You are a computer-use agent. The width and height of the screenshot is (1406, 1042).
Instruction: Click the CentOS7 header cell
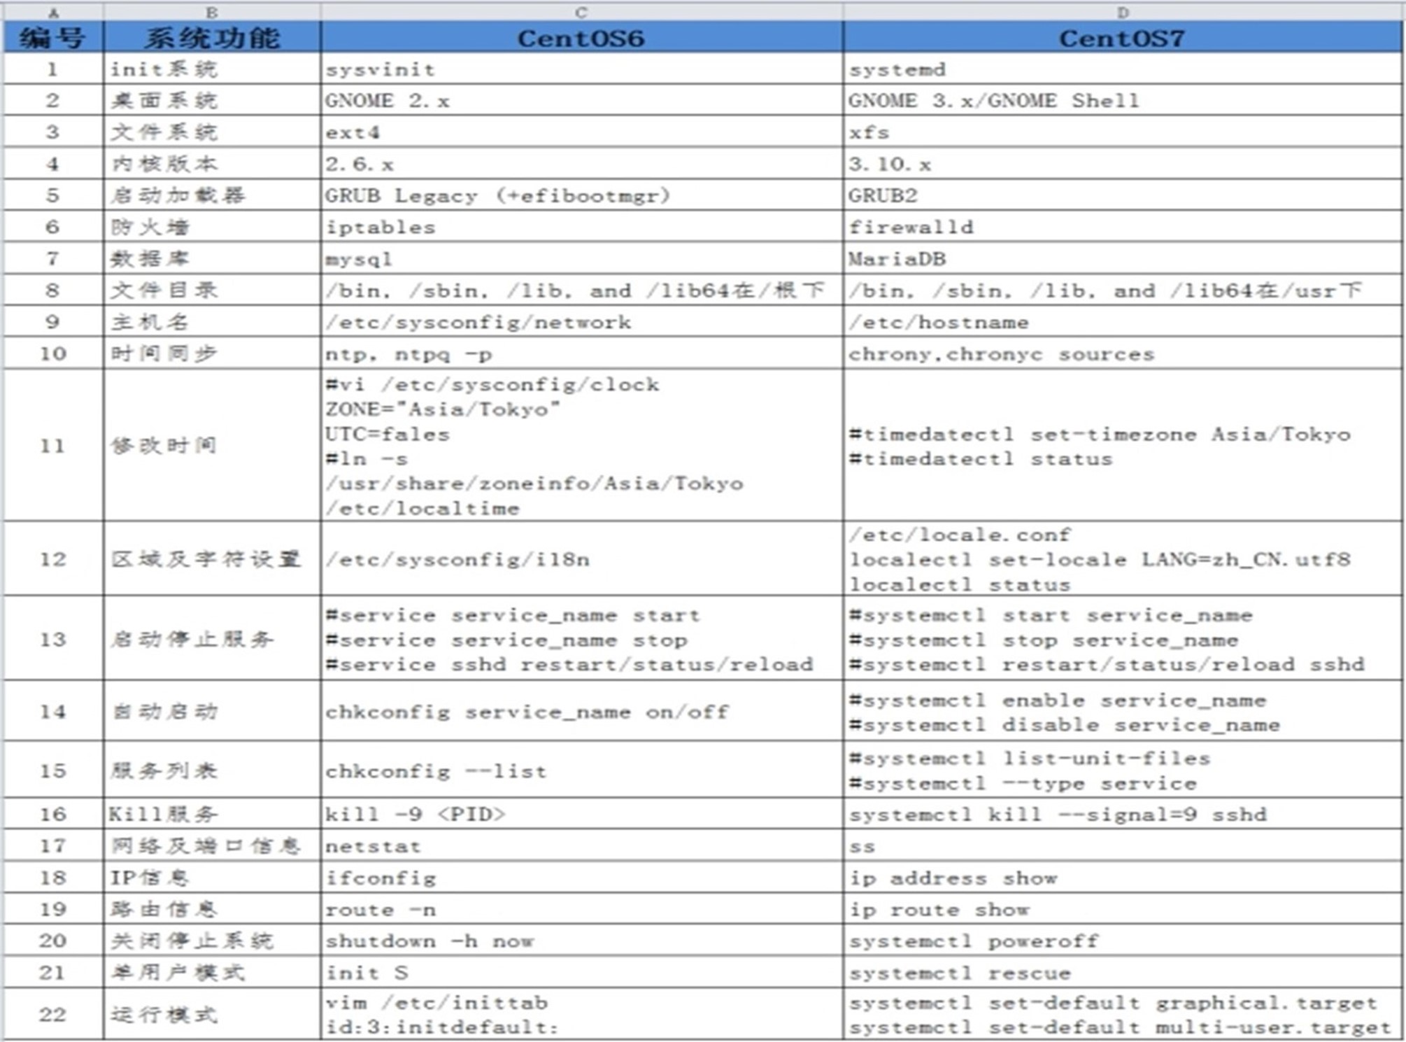click(1123, 38)
